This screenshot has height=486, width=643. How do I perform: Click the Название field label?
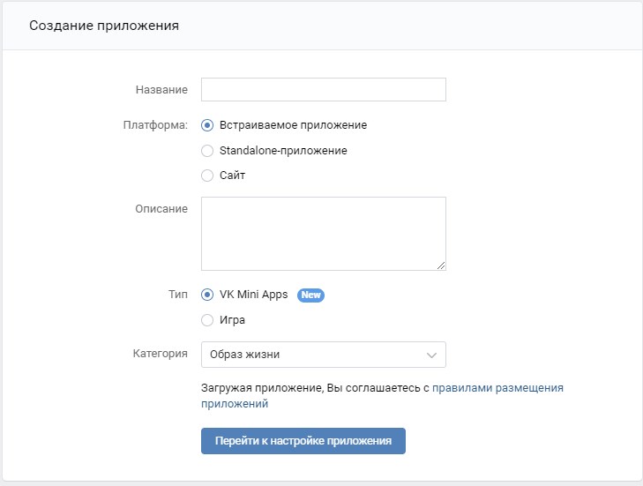(161, 90)
